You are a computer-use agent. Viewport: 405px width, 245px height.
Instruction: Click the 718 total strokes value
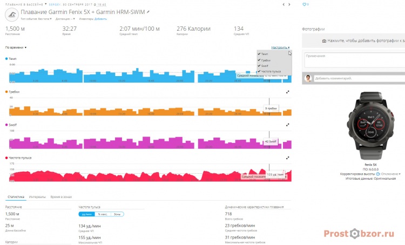tap(228, 214)
